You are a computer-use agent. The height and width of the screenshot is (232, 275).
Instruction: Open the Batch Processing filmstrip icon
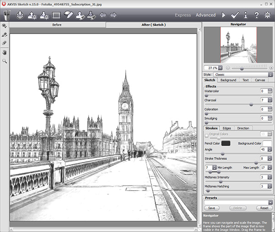click(56, 15)
